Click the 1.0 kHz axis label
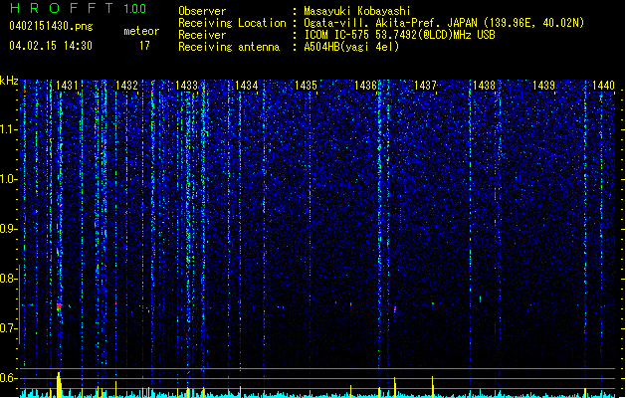This screenshot has width=626, height=398. (8, 179)
